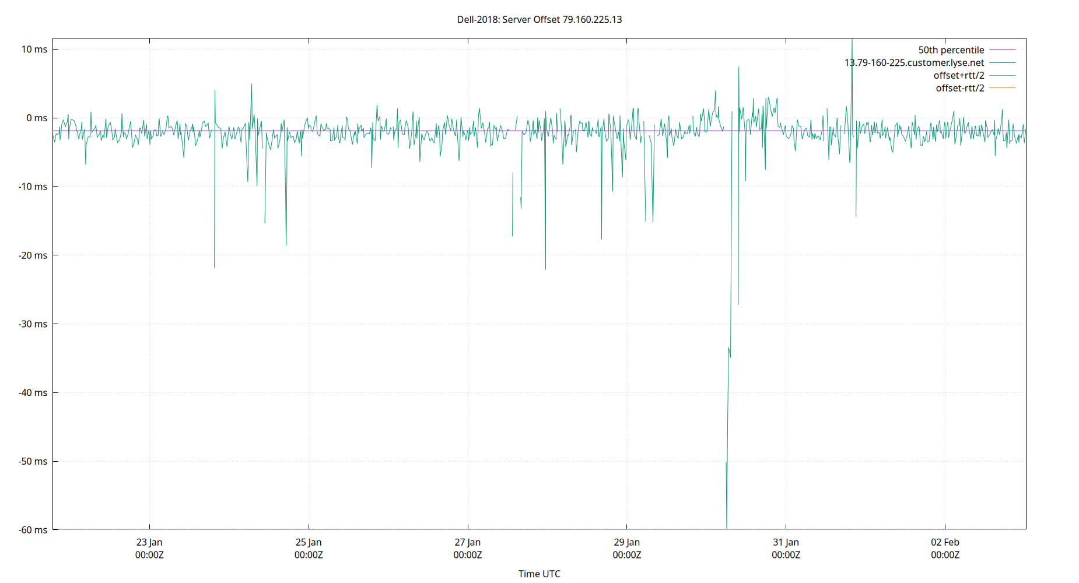The height and width of the screenshot is (583, 1079).
Task: Expand the 02 Feb axis tick label
Action: pyautogui.click(x=947, y=542)
